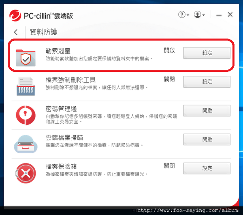The image size is (243, 215).
Task: Select the 勒索剋星 title text
Action: (58, 51)
